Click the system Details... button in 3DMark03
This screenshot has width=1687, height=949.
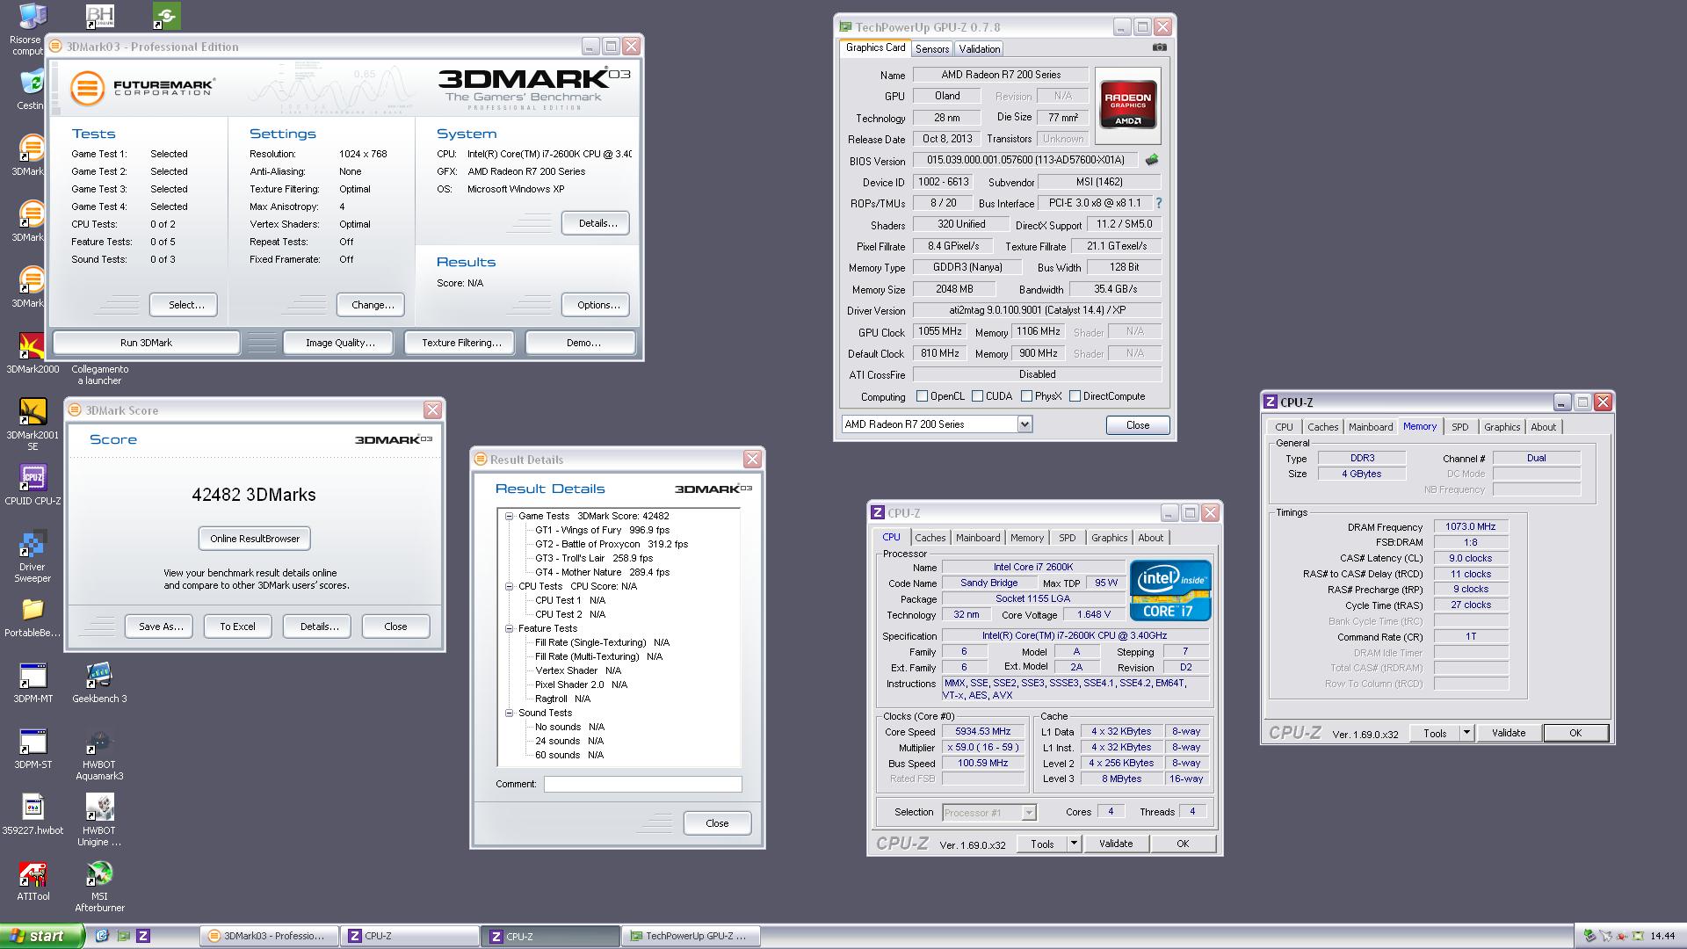tap(597, 223)
